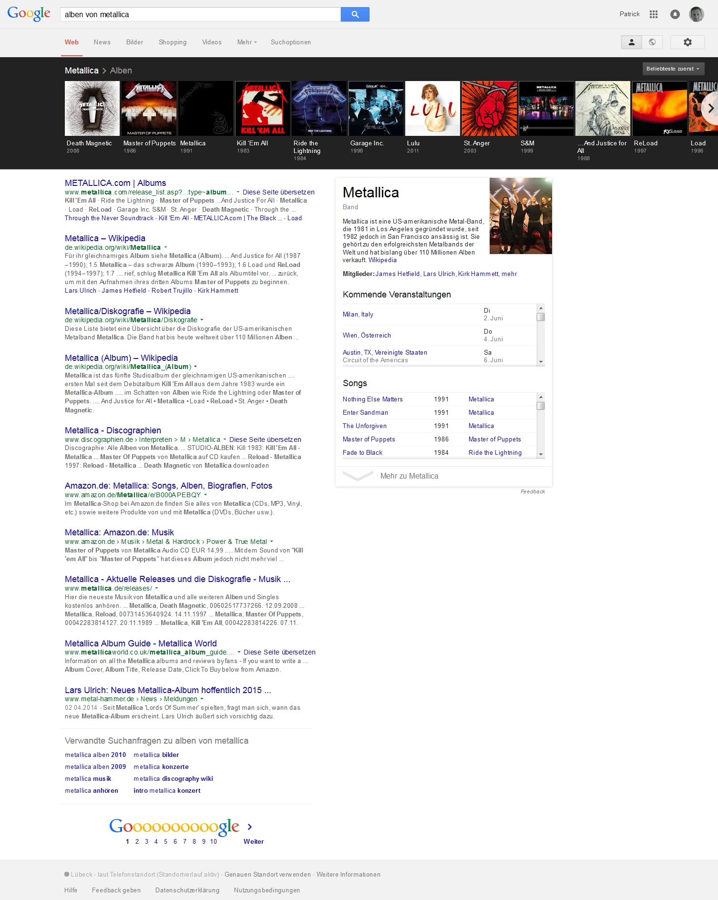The width and height of the screenshot is (718, 900).
Task: Click Diese Seite übersetzen for METALLICA.com result
Action: coord(278,192)
